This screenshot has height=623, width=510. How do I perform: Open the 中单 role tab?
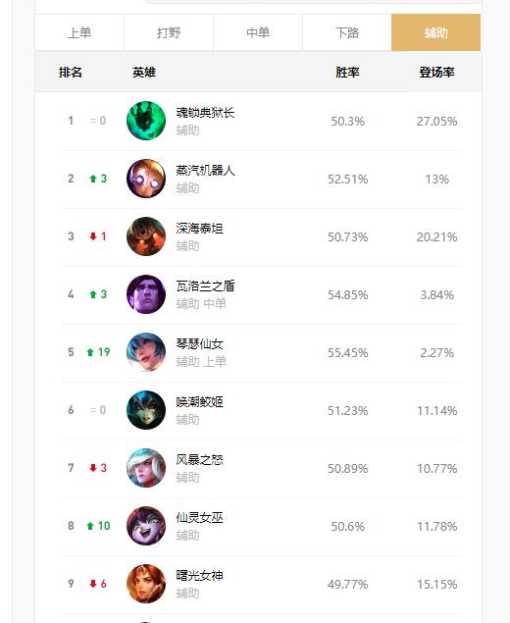[x=258, y=32]
